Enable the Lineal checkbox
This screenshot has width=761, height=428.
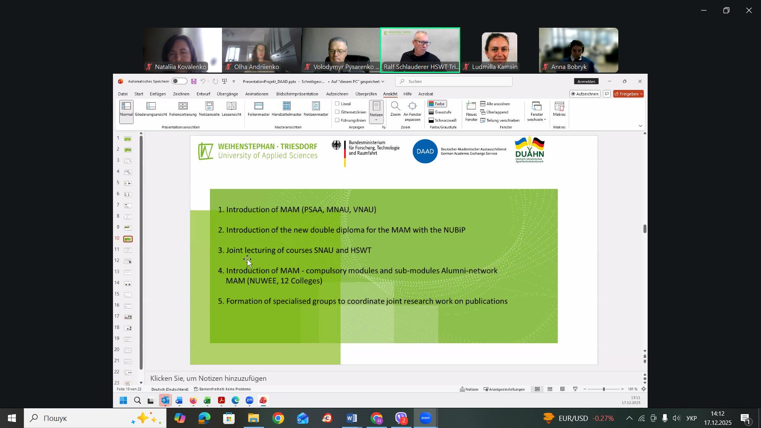[x=338, y=104]
